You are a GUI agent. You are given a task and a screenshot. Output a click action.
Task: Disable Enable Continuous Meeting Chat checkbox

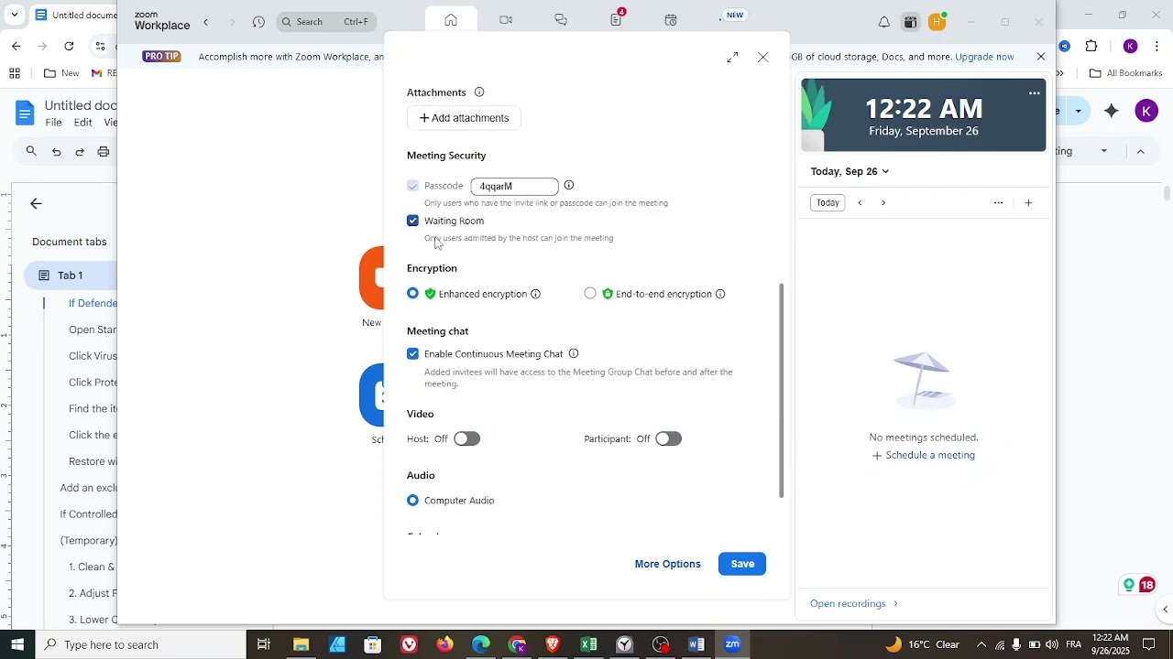point(413,354)
